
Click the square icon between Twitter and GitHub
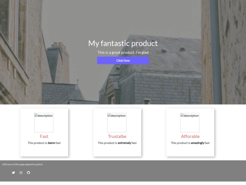(x=21, y=173)
